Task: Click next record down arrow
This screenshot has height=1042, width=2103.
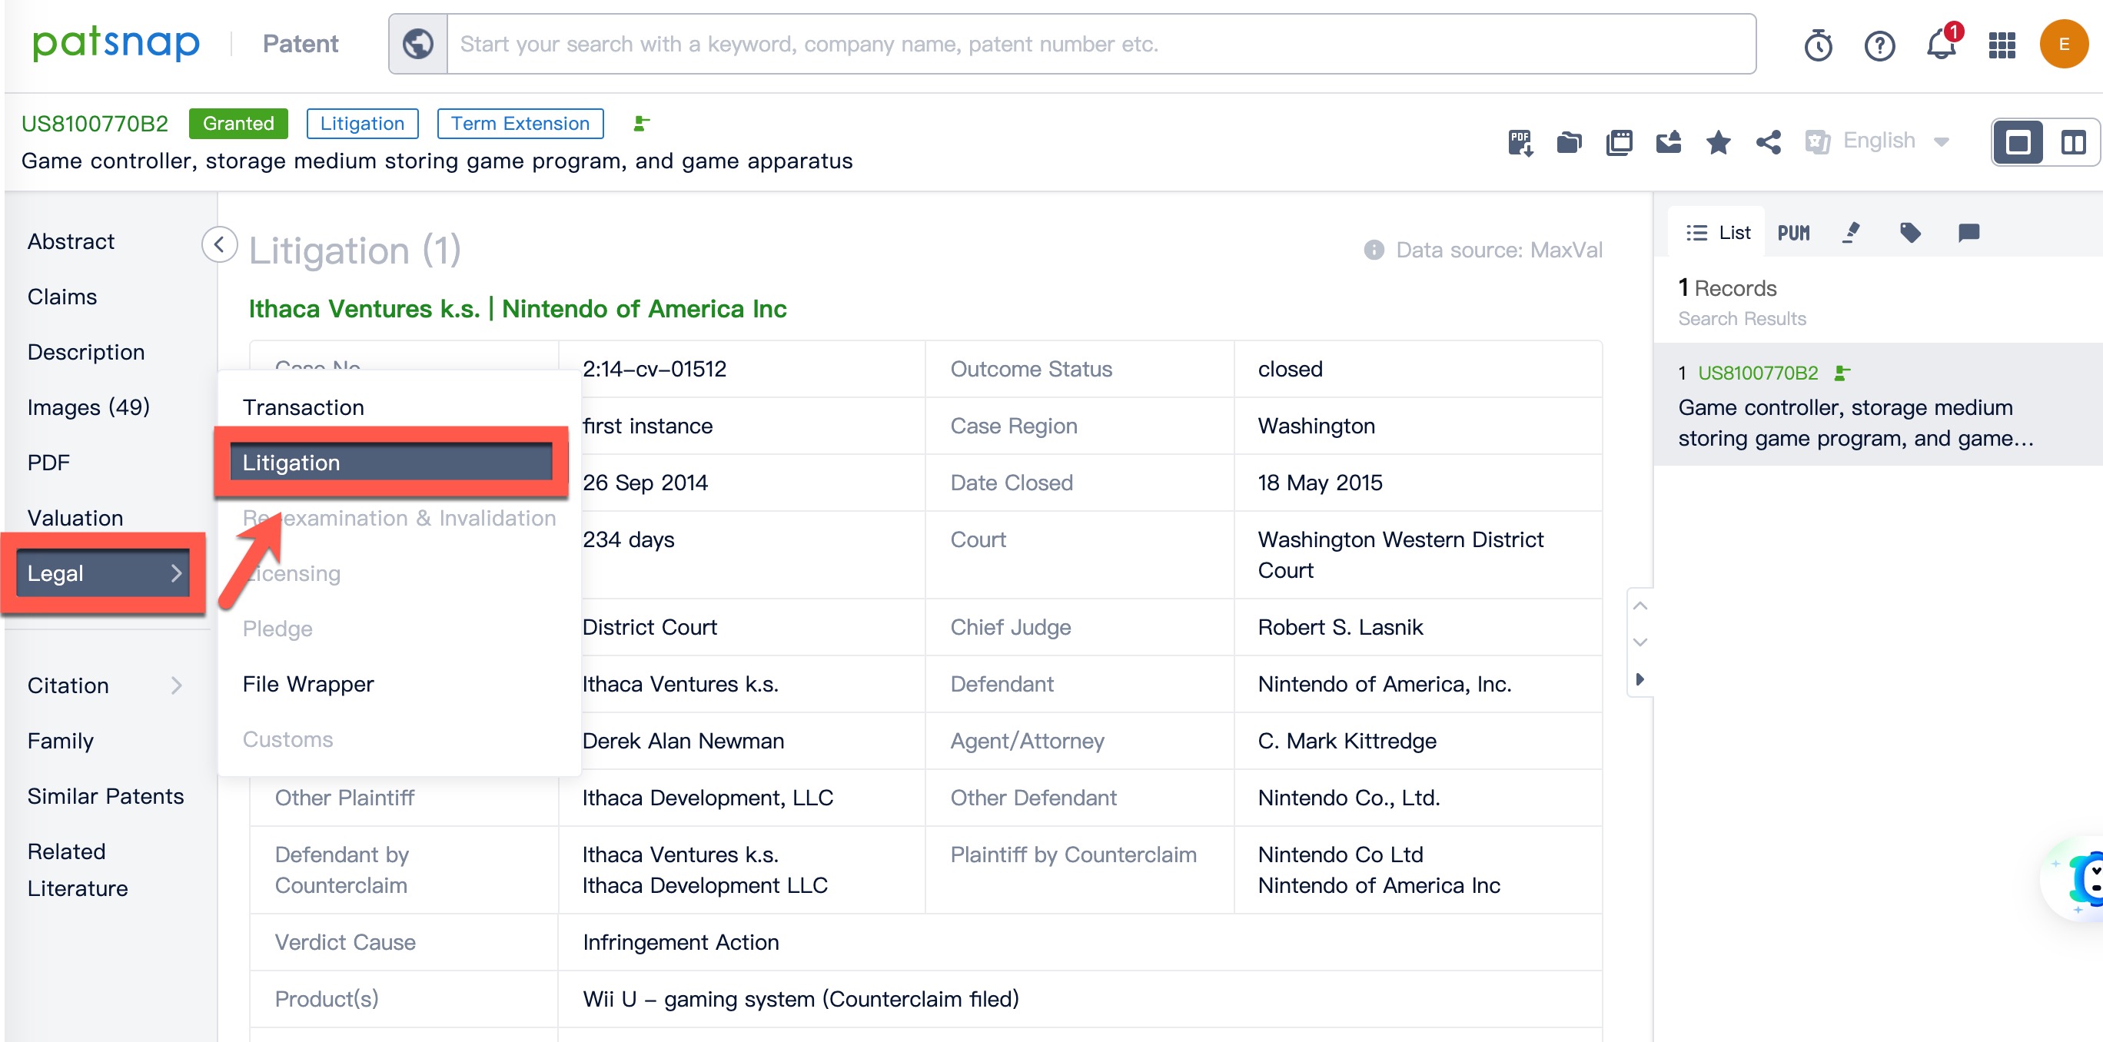Action: pos(1640,642)
